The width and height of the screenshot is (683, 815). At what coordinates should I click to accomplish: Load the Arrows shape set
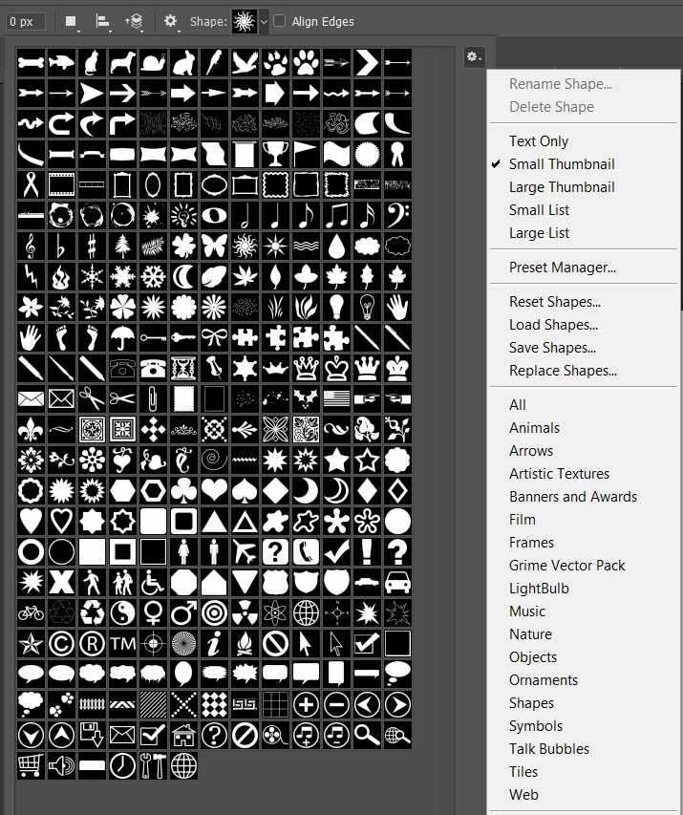531,451
